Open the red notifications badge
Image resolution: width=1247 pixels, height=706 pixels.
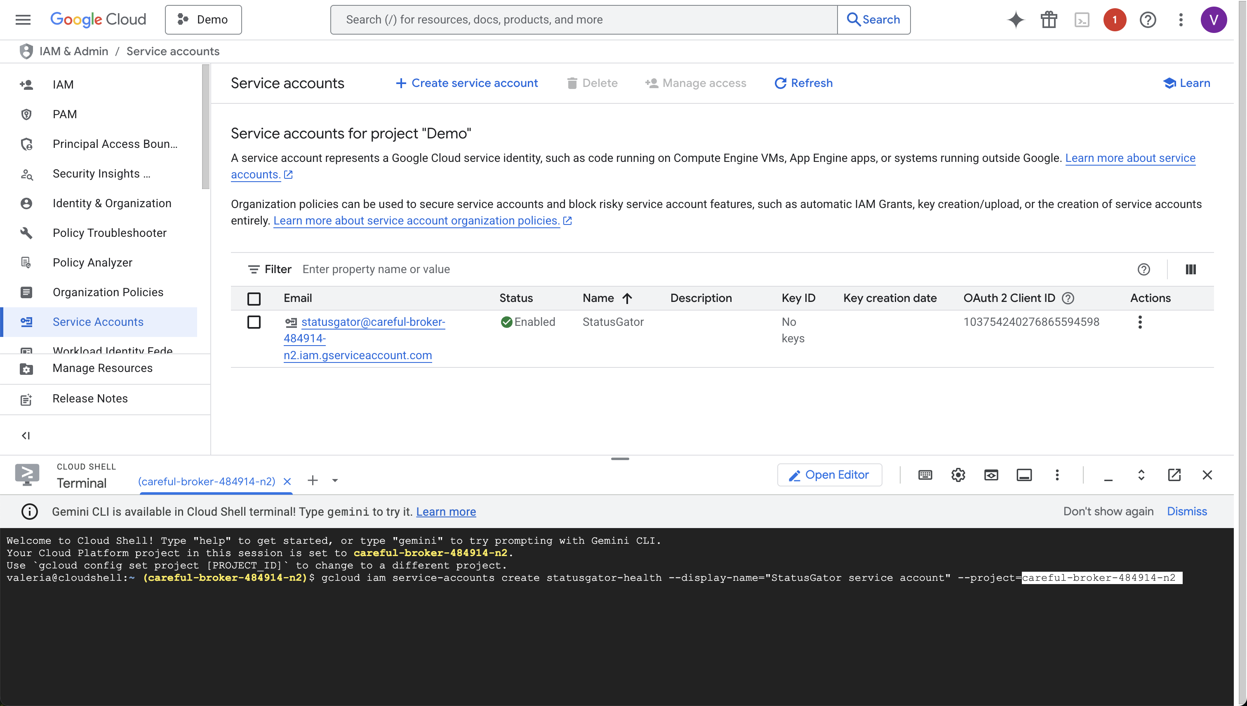coord(1115,20)
